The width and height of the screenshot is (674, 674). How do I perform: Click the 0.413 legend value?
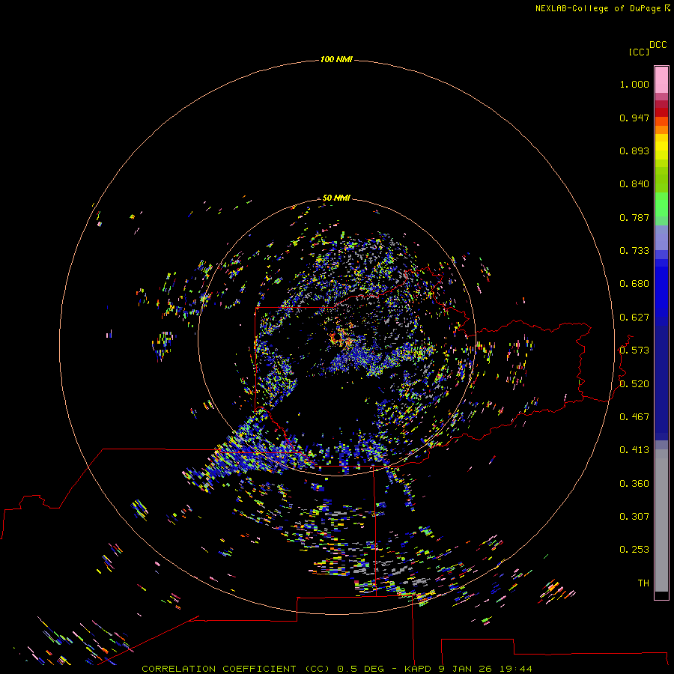click(634, 450)
